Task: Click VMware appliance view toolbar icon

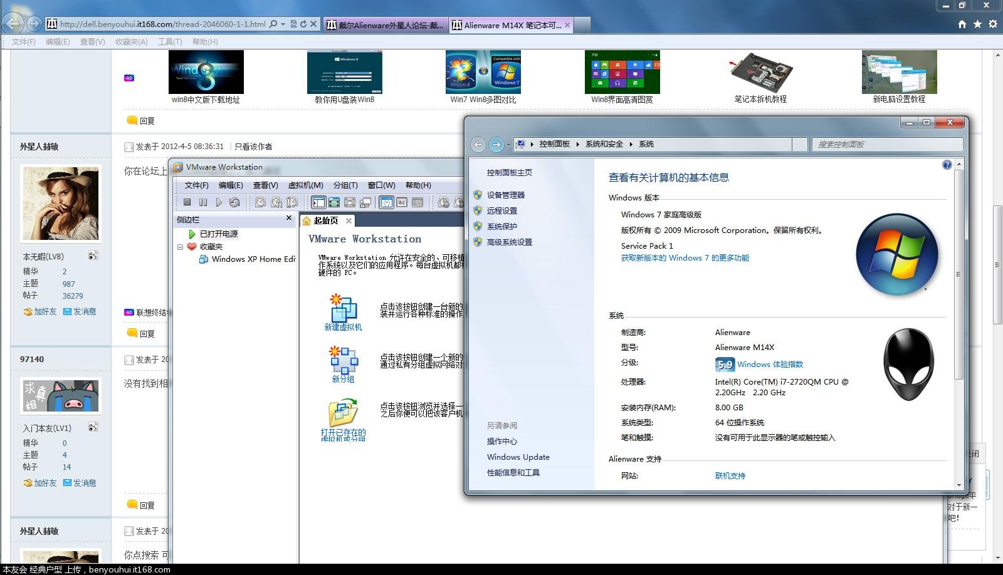Action: 402,202
